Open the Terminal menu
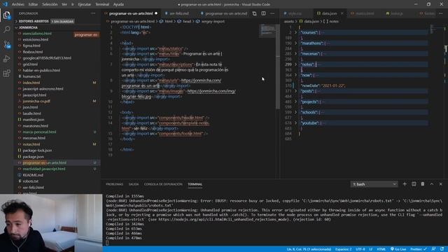The height and width of the screenshot is (252, 448). coord(102,4)
